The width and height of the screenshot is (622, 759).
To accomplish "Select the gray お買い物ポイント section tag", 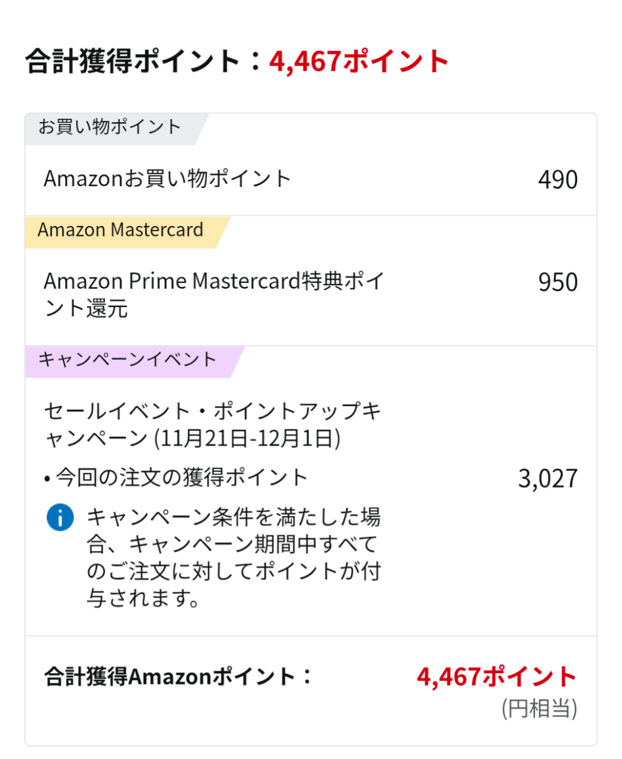I will pyautogui.click(x=110, y=127).
